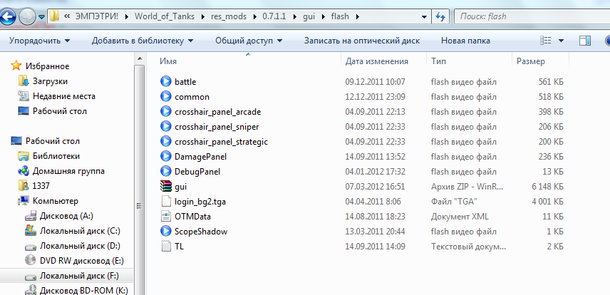Select 'Домашняя группа' in navigation tree
Screen dimensions: 610x295
pyautogui.click(x=68, y=171)
